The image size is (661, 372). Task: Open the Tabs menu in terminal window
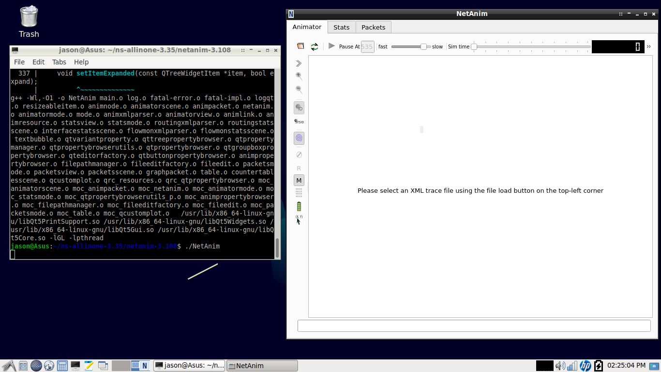pyautogui.click(x=59, y=62)
